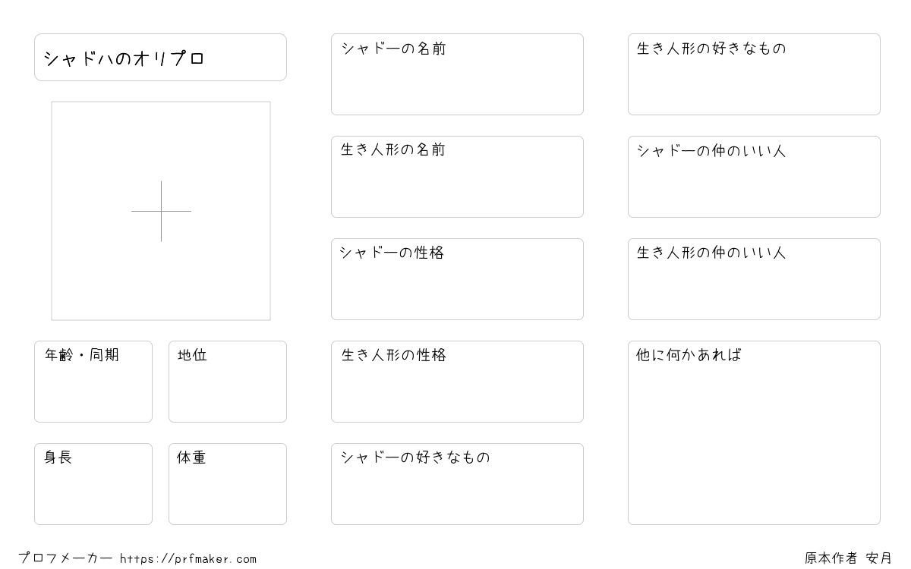Viewport: 911px width, 569px height.
Task: Click the plus icon in image placeholder
Action: coord(161,211)
